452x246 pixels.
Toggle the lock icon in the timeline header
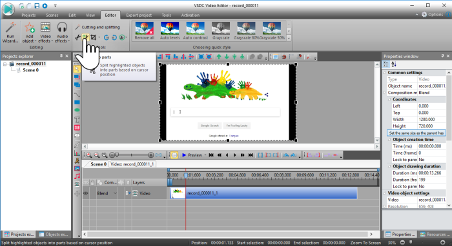92,182
